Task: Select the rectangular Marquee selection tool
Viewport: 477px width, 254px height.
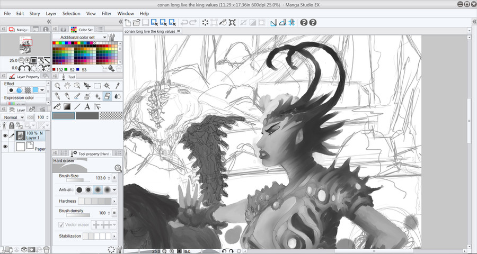Action: pyautogui.click(x=98, y=86)
